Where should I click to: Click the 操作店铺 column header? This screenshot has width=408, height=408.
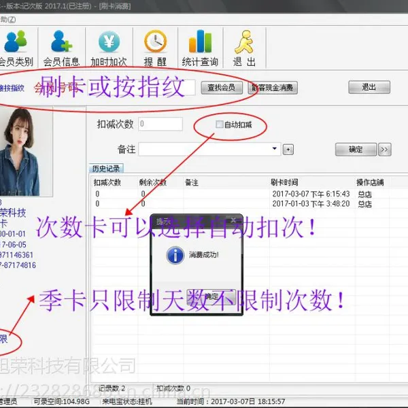[371, 182]
